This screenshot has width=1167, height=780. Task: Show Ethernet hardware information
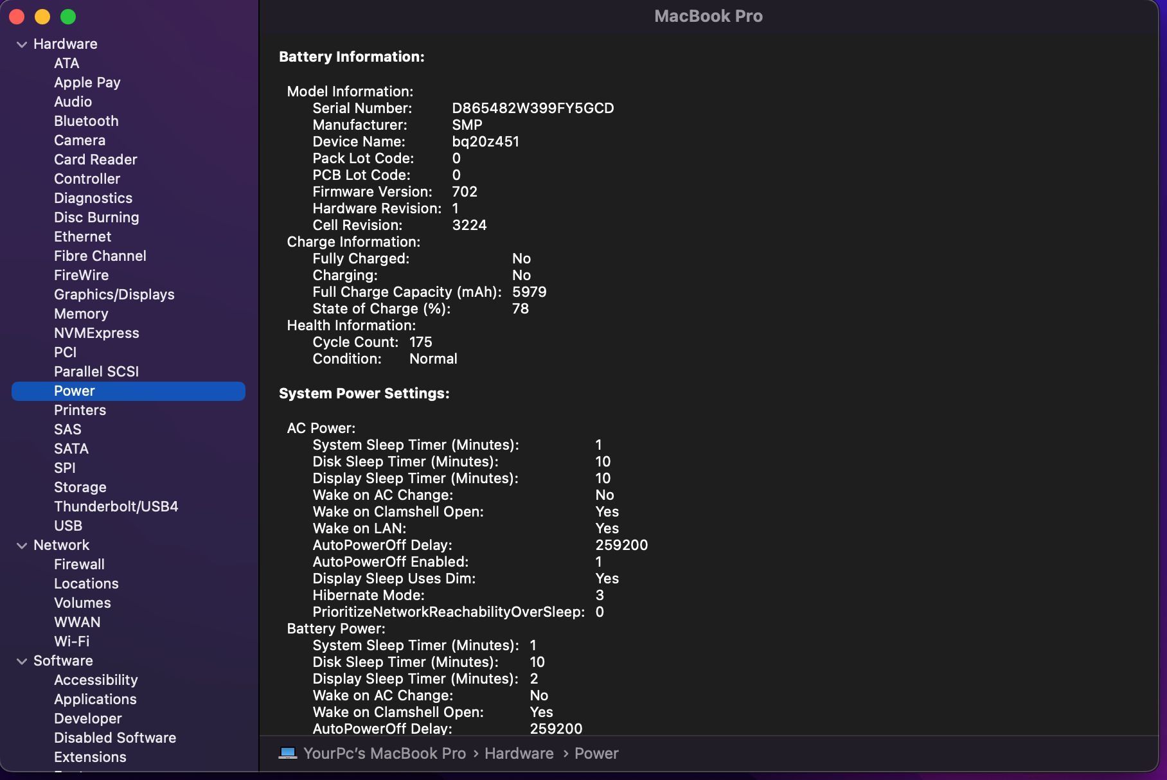83,236
